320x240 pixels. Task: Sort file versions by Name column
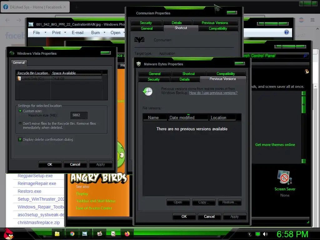pos(155,117)
